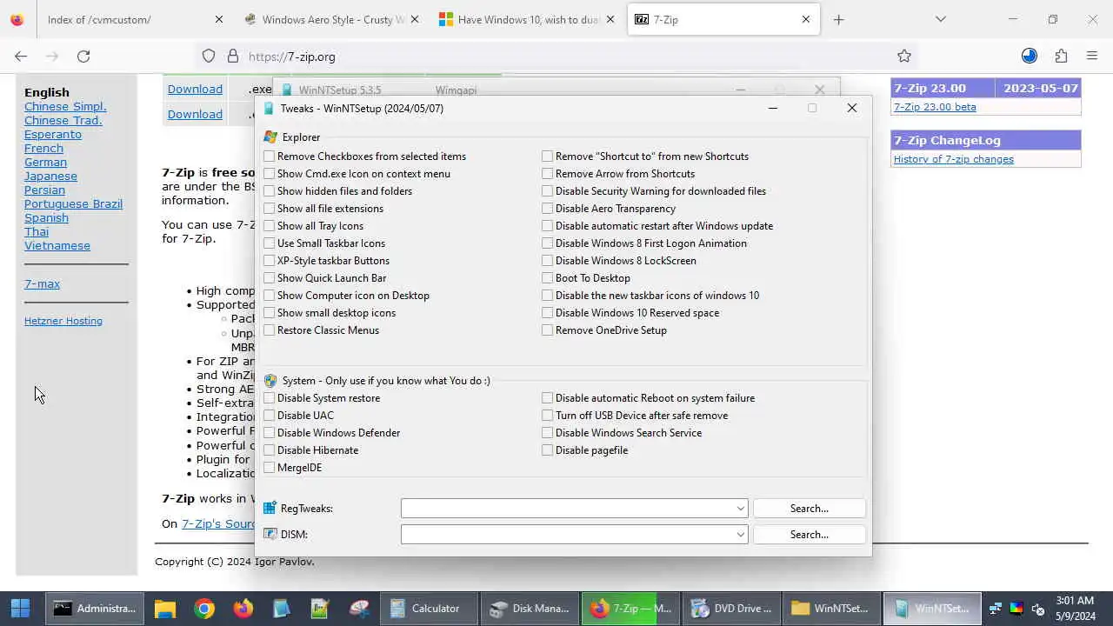1113x626 pixels.
Task: Go back in Firefox
Action: 21,57
